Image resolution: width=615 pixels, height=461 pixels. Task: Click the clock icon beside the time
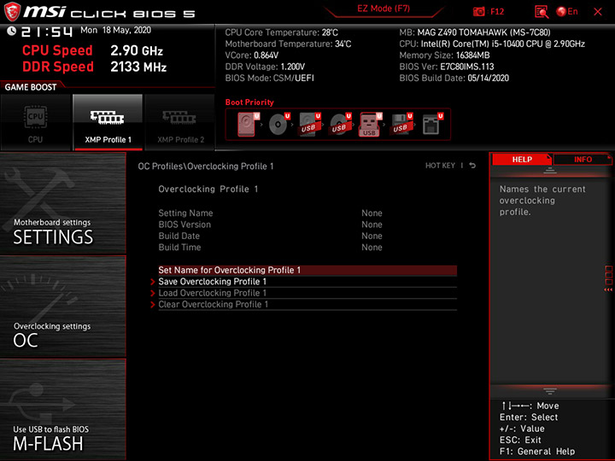(x=11, y=31)
